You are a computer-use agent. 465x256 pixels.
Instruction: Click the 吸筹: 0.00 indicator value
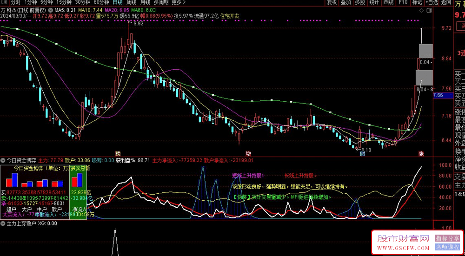pyautogui.click(x=103, y=160)
